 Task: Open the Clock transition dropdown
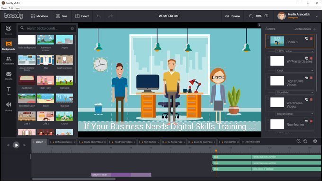tap(294, 71)
